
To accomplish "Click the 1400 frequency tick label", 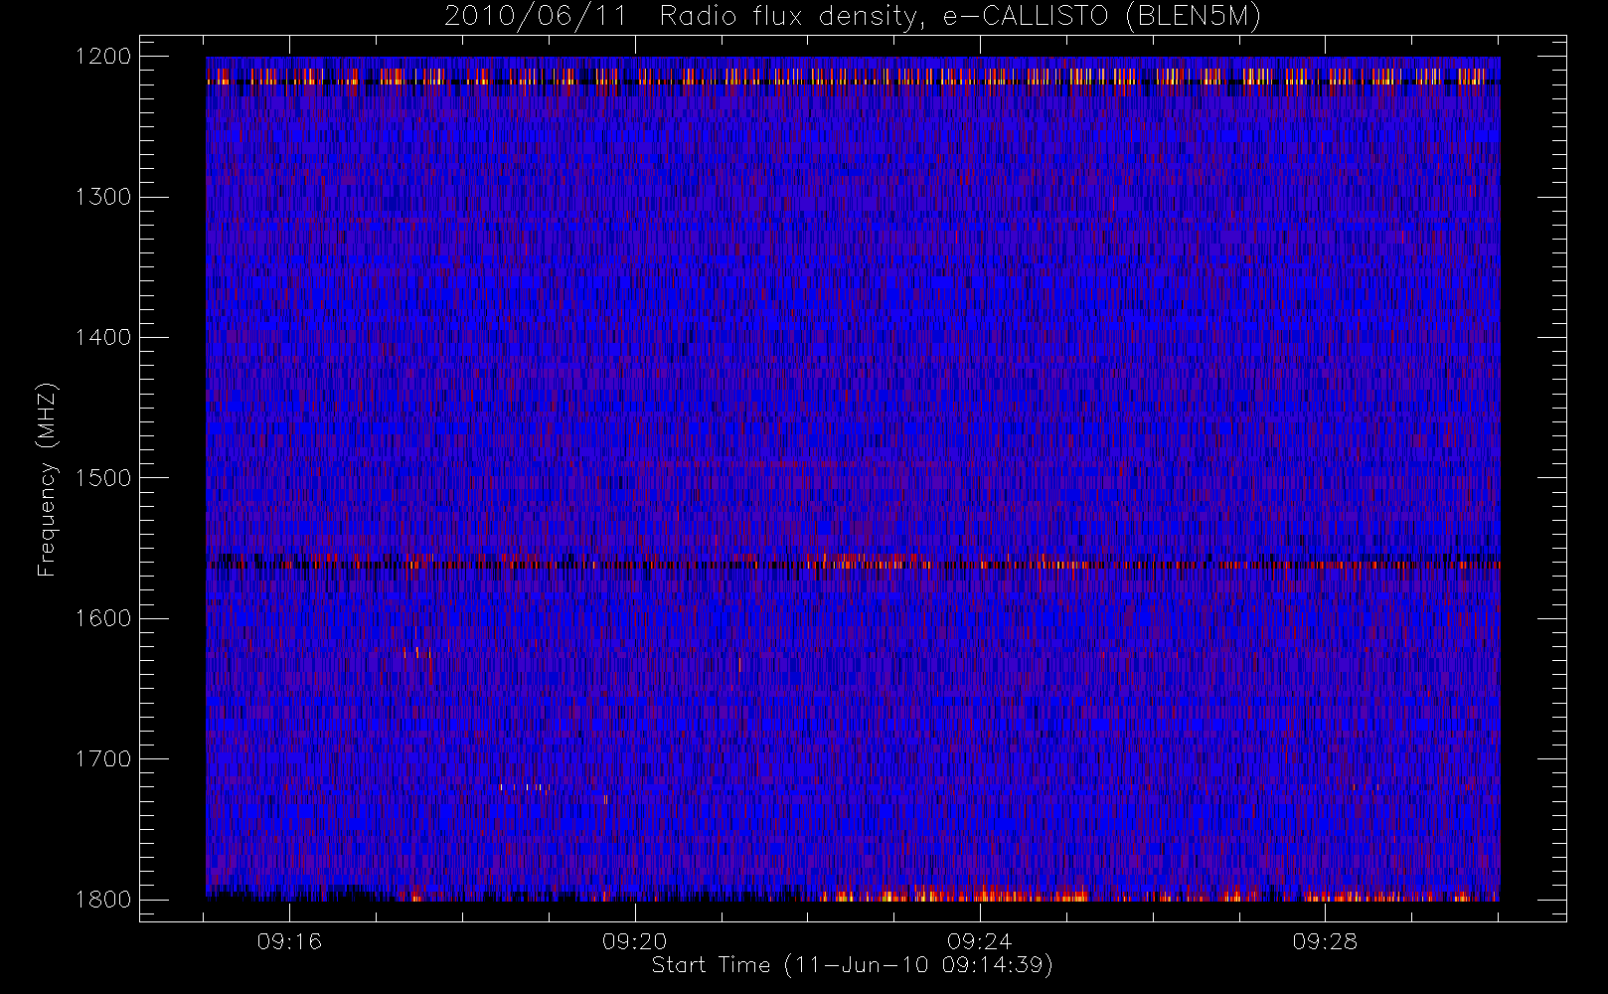I will [x=103, y=337].
